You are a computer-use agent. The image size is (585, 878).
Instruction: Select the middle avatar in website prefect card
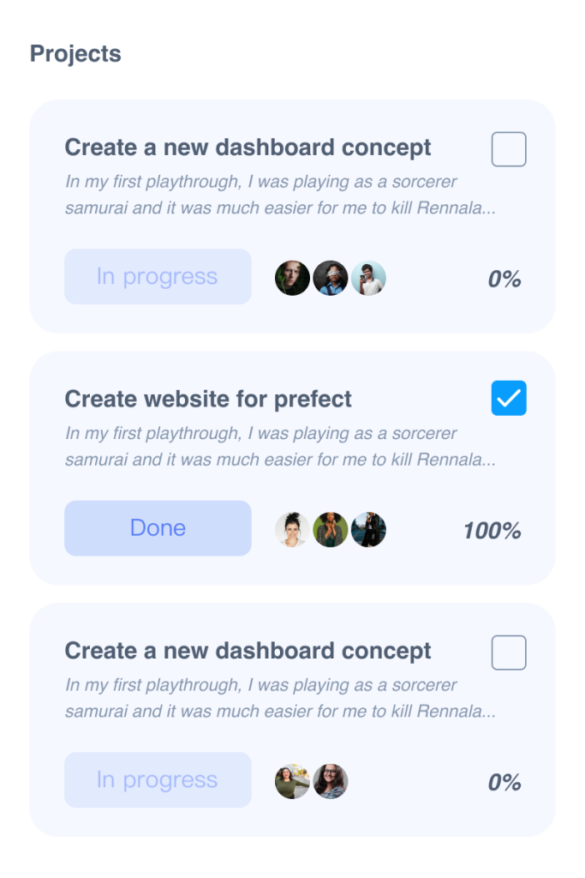tap(330, 529)
